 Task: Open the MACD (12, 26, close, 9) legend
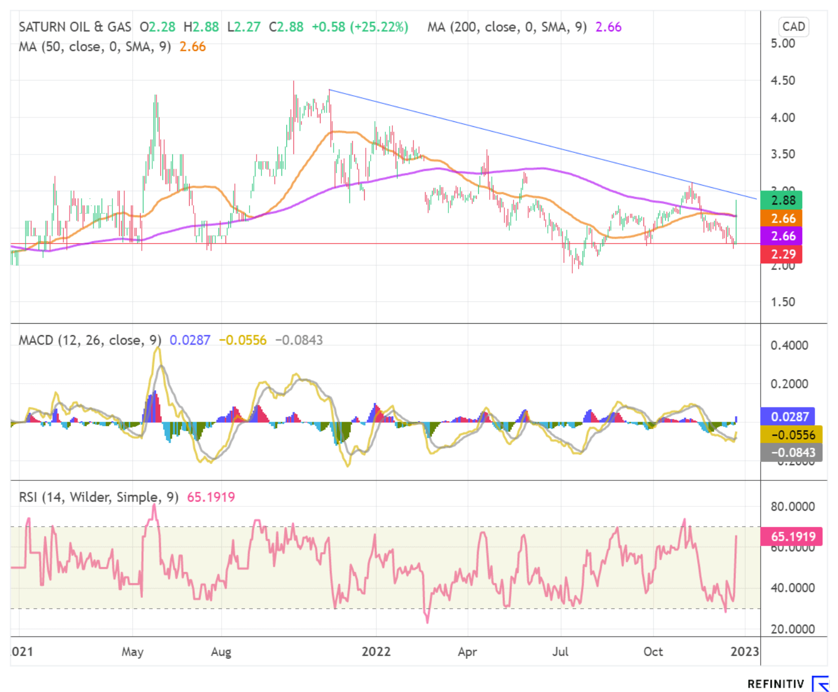90,341
